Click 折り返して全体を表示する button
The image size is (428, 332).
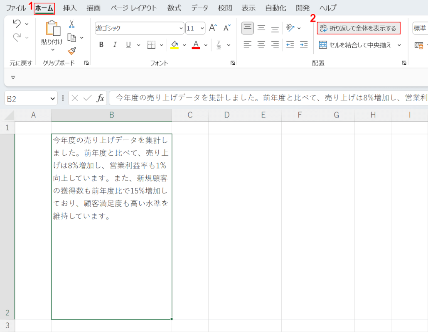click(x=359, y=28)
